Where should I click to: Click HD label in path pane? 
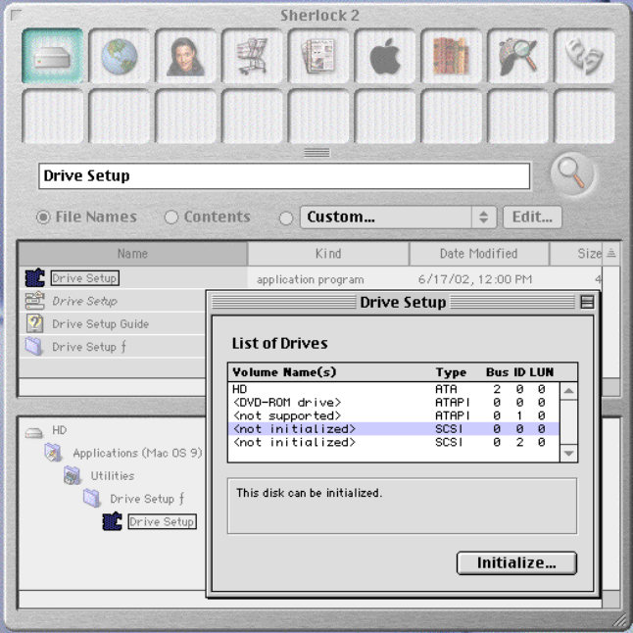(x=59, y=430)
